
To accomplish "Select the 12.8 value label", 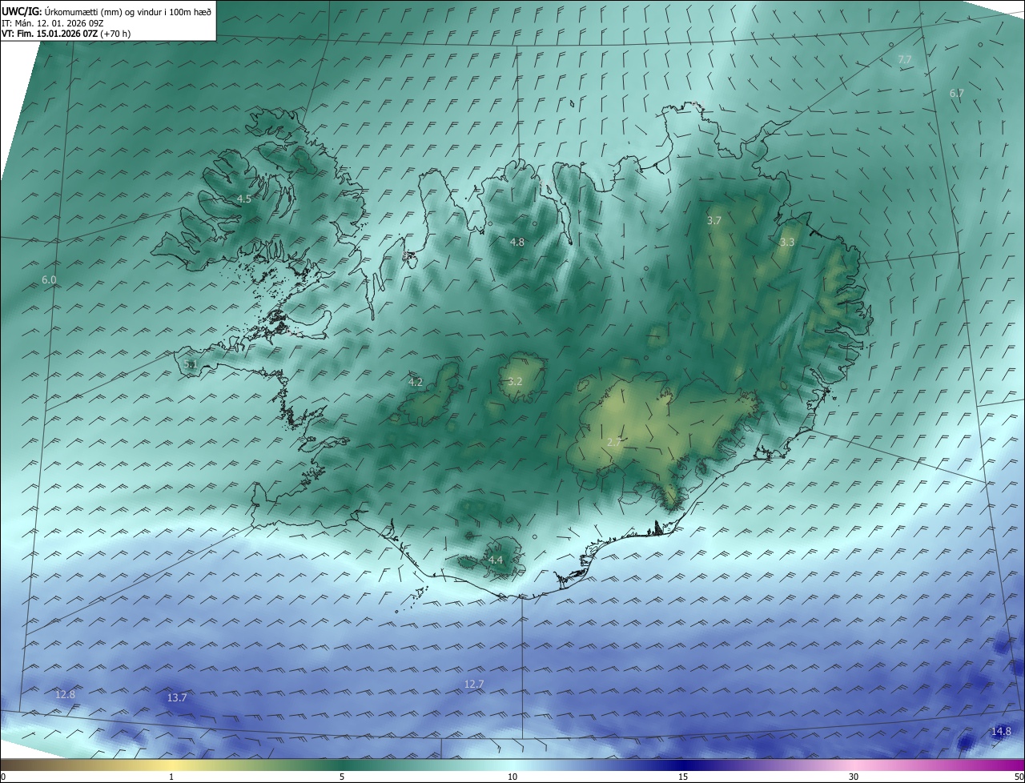I will [65, 694].
